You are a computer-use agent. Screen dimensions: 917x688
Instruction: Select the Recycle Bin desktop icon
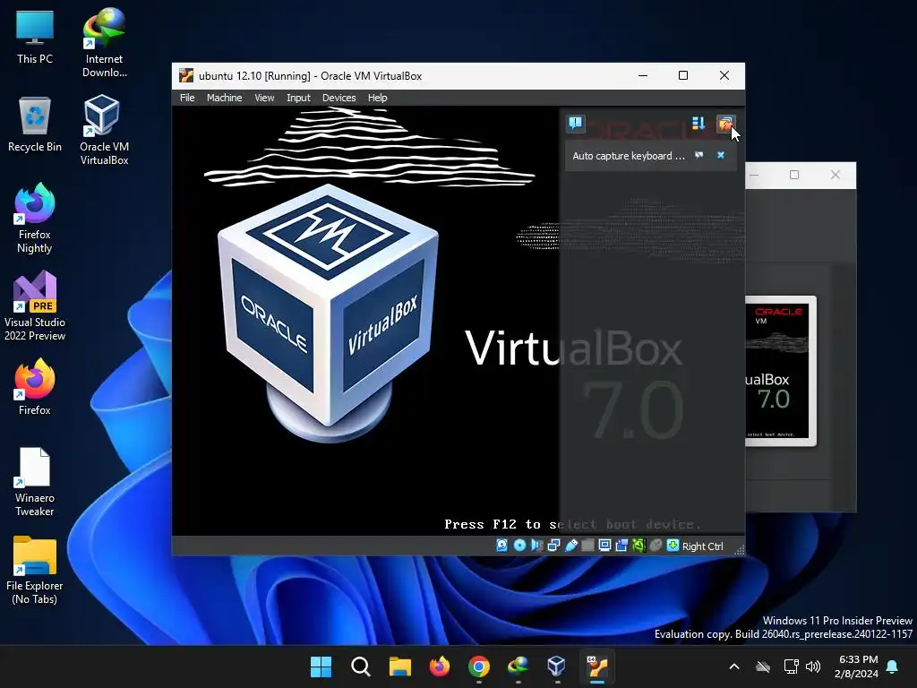pos(35,125)
